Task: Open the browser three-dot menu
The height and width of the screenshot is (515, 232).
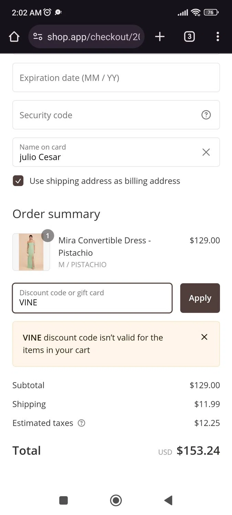Action: coord(218,37)
